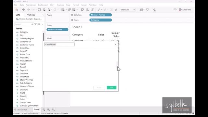This screenshot has height=117, width=208.
Task: Click the Data Guide icon beside Show Me
Action: [175, 10]
